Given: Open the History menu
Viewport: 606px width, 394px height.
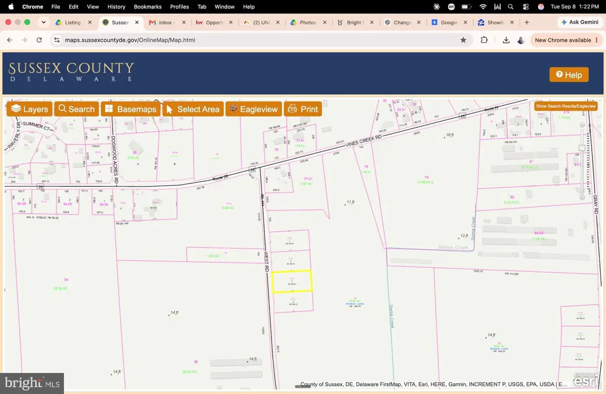Looking at the screenshot, I should tap(116, 7).
